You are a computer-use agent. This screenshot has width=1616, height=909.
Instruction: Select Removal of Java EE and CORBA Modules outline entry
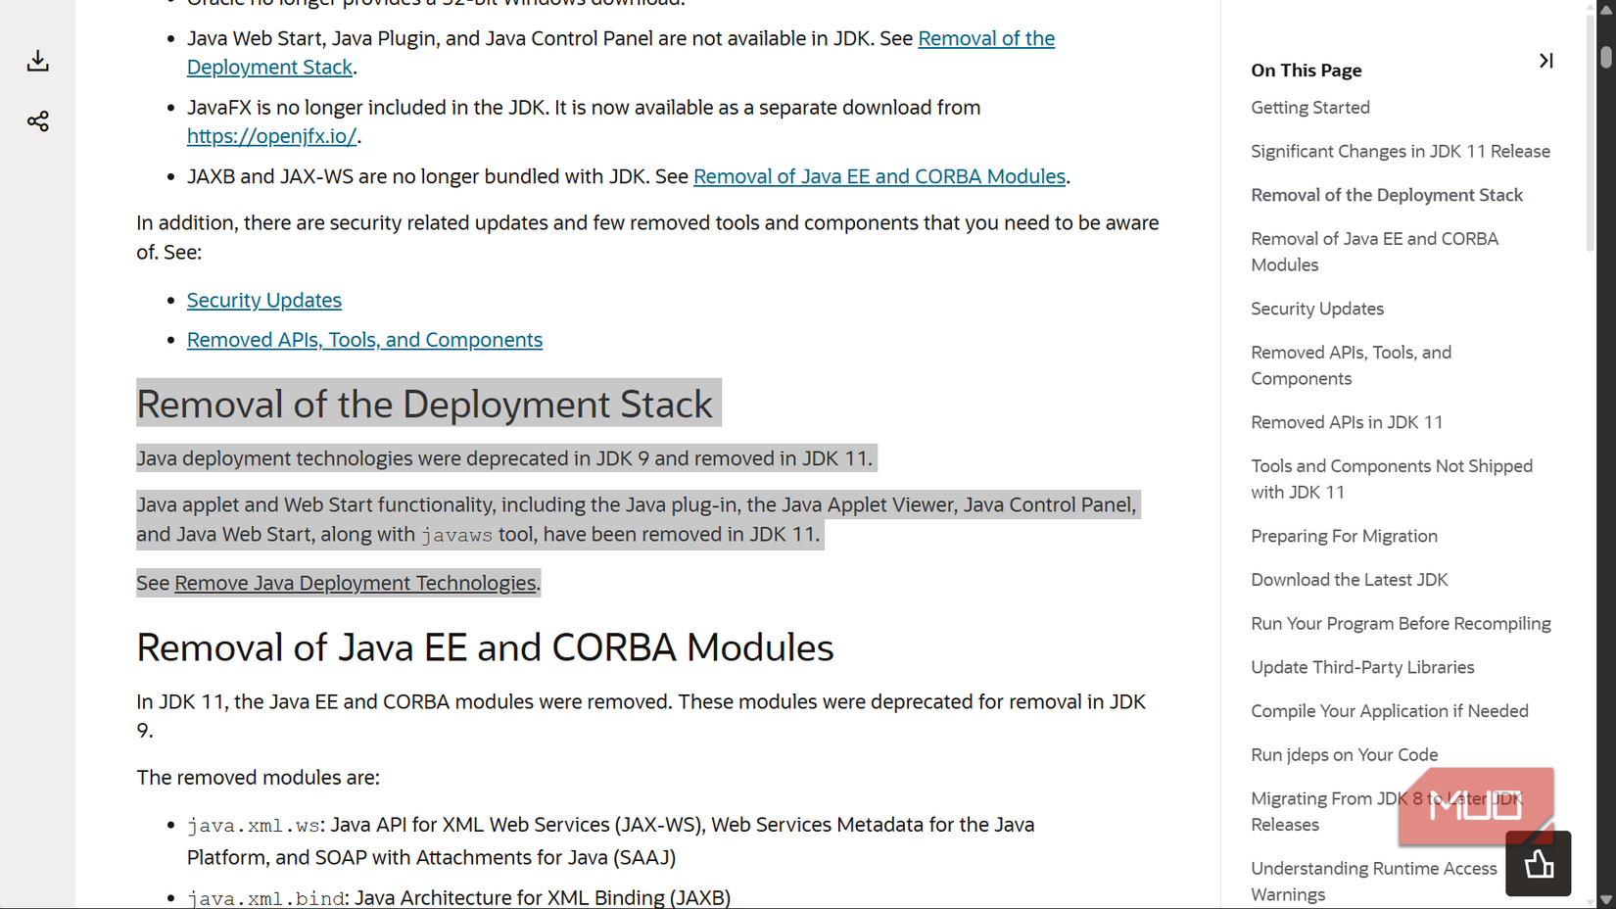click(1375, 252)
